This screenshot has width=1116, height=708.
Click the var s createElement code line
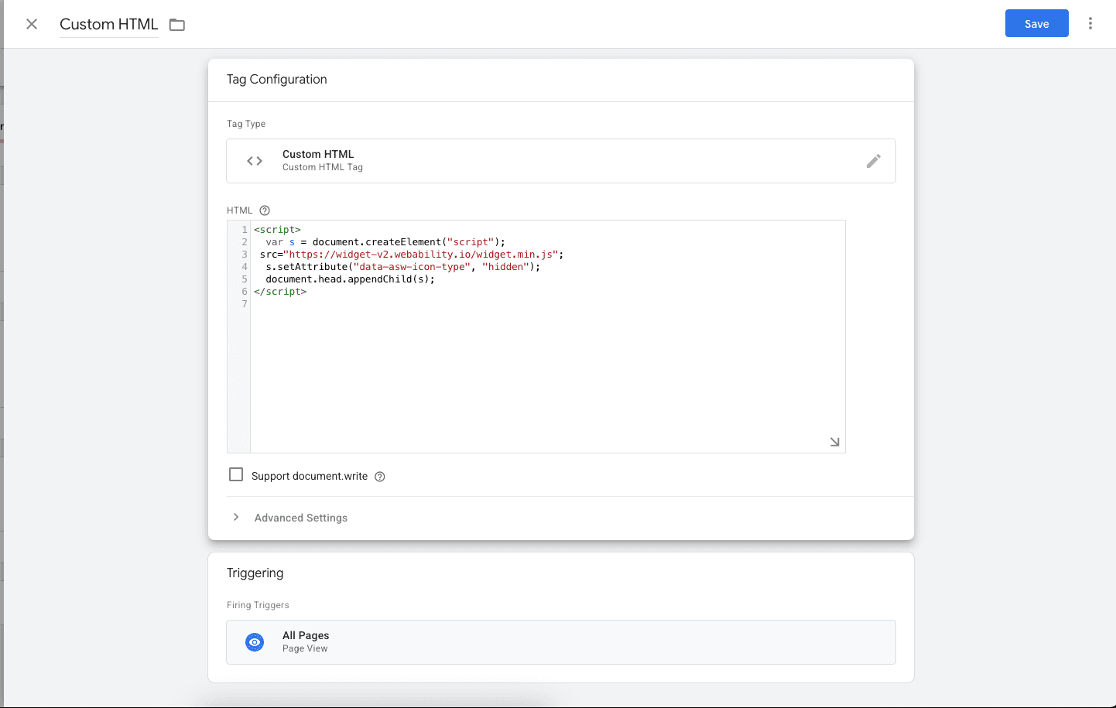(385, 242)
